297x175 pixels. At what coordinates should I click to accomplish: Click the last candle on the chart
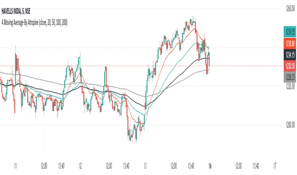point(209,59)
